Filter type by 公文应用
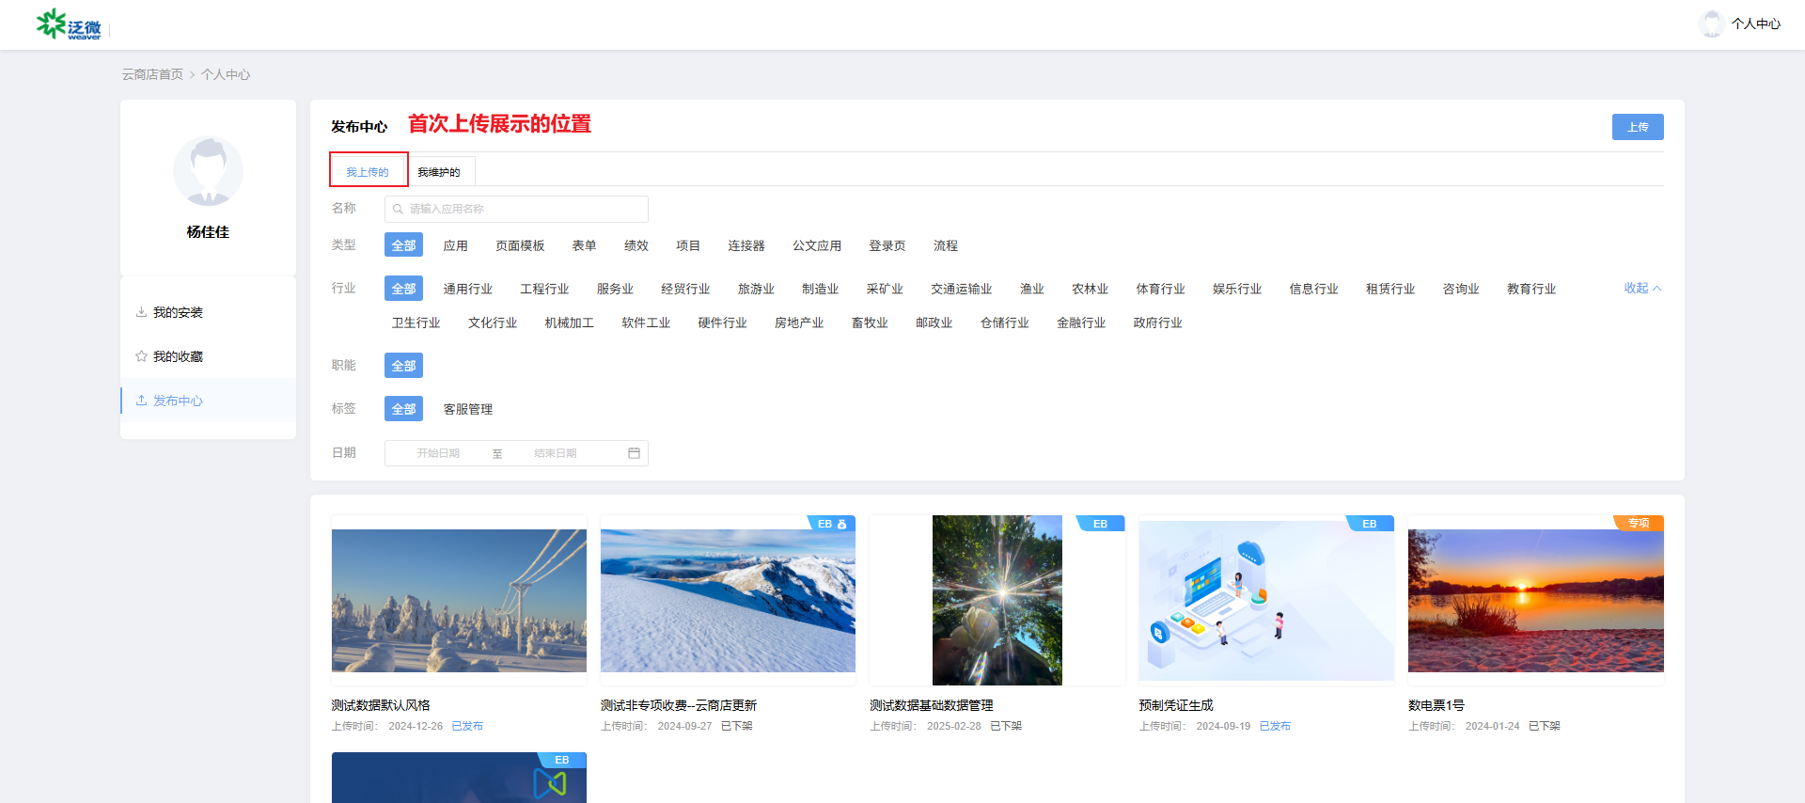The width and height of the screenshot is (1805, 803). 817,245
